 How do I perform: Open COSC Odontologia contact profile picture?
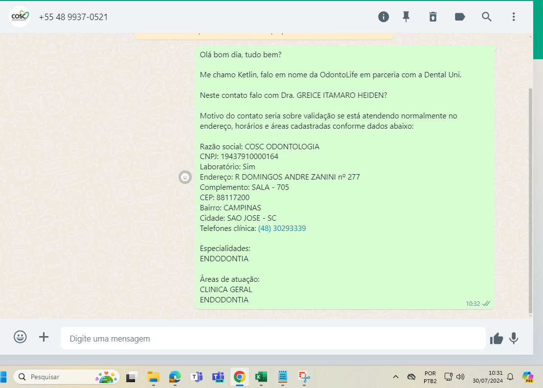[20, 17]
